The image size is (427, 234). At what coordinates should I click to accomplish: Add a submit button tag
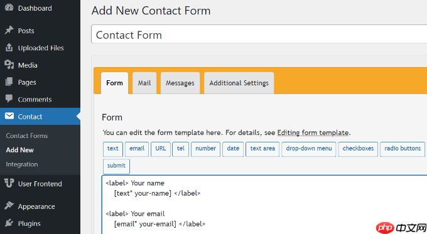point(116,166)
